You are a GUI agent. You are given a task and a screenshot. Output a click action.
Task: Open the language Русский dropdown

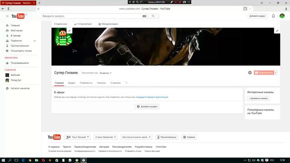77,137
